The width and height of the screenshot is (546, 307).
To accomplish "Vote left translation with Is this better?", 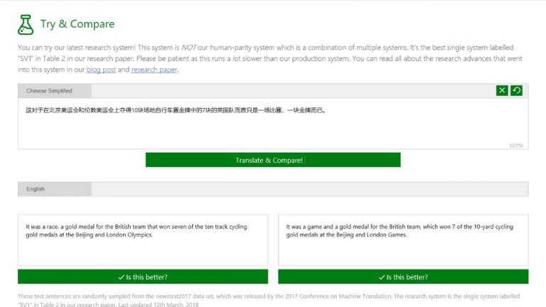I will pyautogui.click(x=143, y=276).
